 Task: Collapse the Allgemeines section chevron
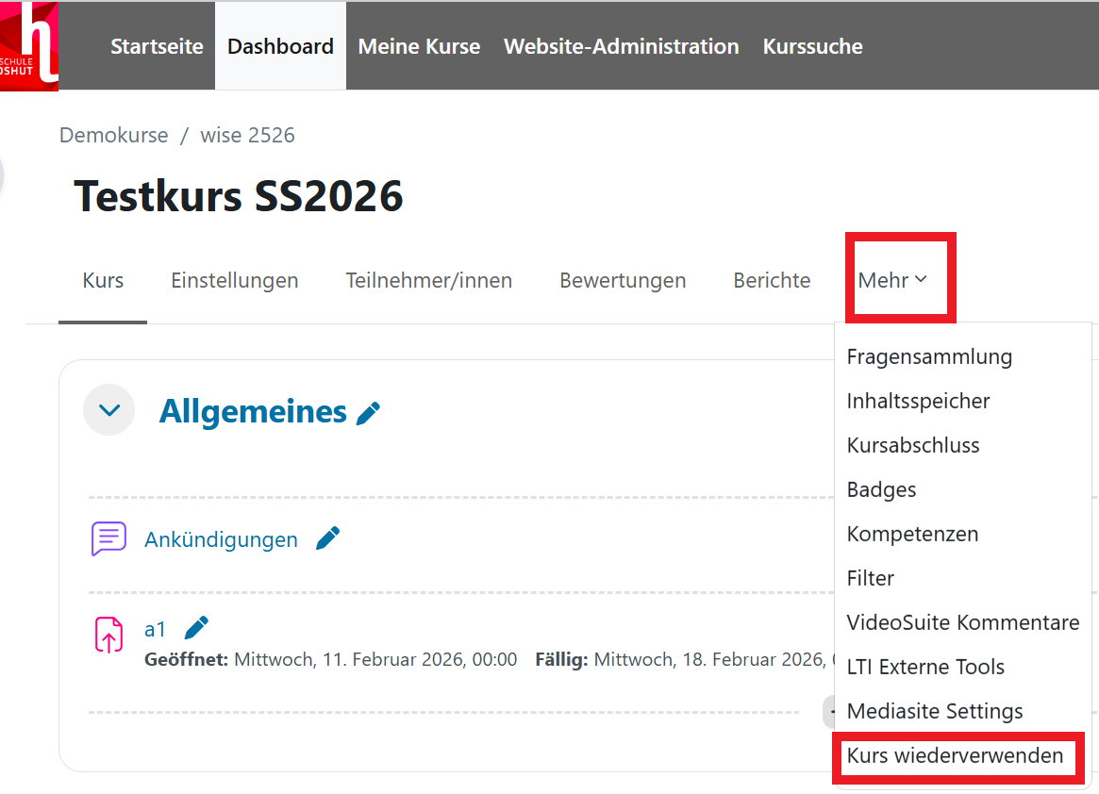108,409
